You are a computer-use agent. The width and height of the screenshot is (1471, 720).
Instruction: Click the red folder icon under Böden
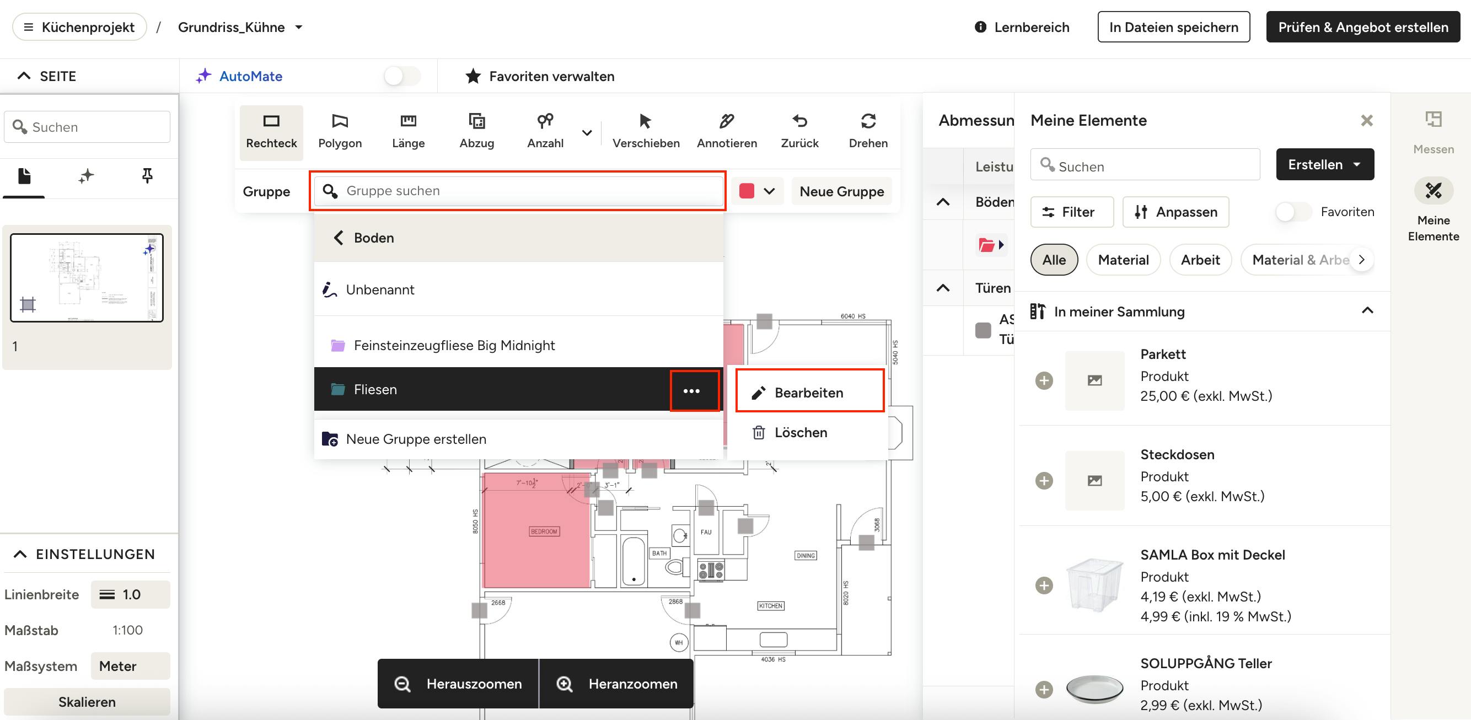(986, 245)
